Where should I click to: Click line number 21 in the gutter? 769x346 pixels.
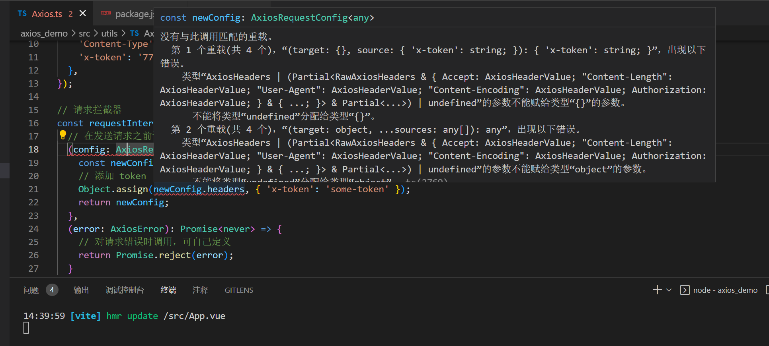pyautogui.click(x=33, y=189)
